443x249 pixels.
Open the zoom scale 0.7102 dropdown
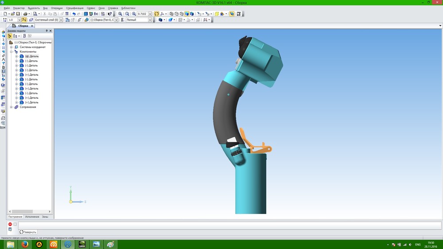click(150, 14)
